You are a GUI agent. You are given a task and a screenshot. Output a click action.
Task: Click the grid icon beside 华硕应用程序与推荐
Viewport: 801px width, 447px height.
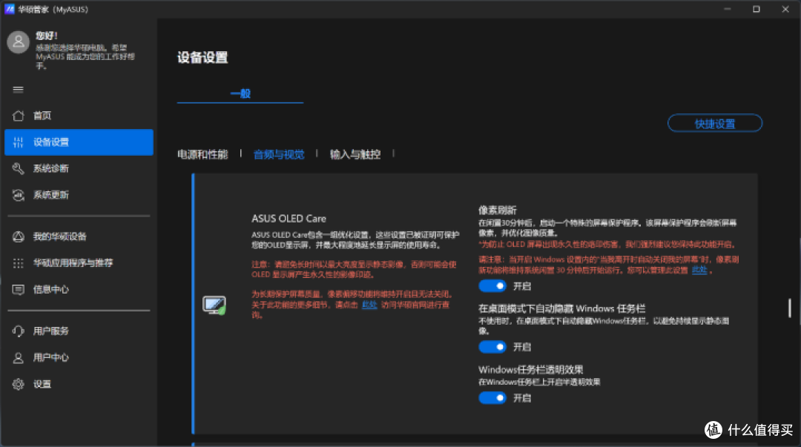pyautogui.click(x=19, y=263)
